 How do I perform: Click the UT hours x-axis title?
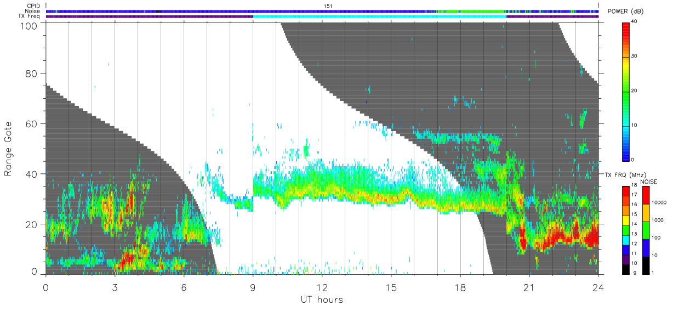click(321, 299)
